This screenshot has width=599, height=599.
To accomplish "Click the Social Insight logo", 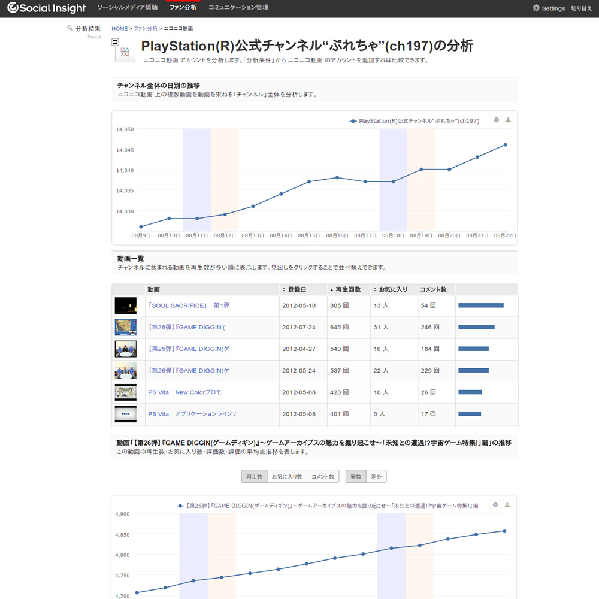I will (47, 8).
